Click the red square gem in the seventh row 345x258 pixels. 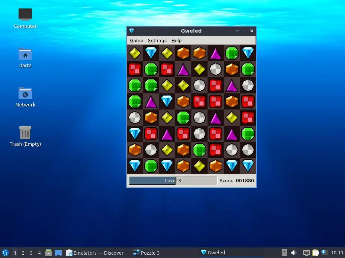coord(216,150)
